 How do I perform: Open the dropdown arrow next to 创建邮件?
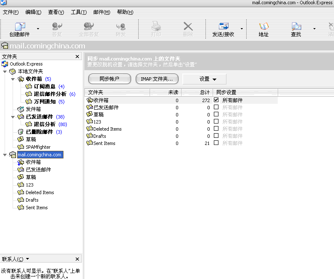tap(38, 29)
